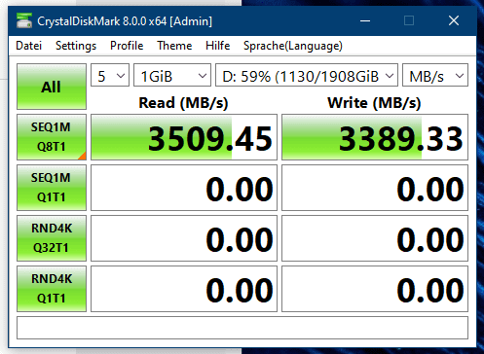
Task: Click the SEQ1M Q1T1 read value 0.00
Action: click(x=184, y=188)
